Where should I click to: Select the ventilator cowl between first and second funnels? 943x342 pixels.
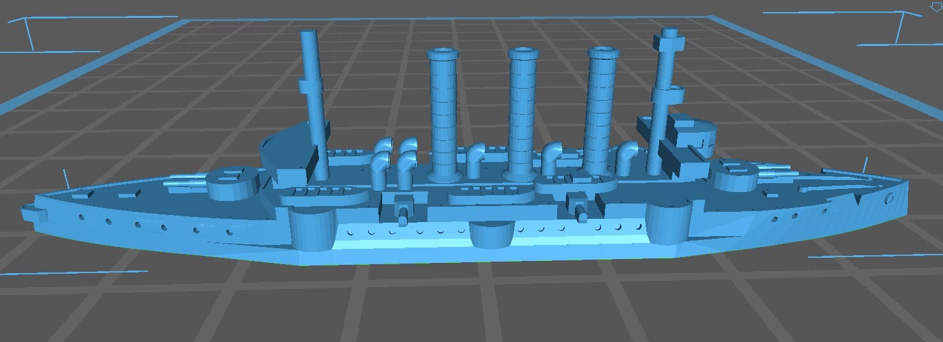point(475,161)
